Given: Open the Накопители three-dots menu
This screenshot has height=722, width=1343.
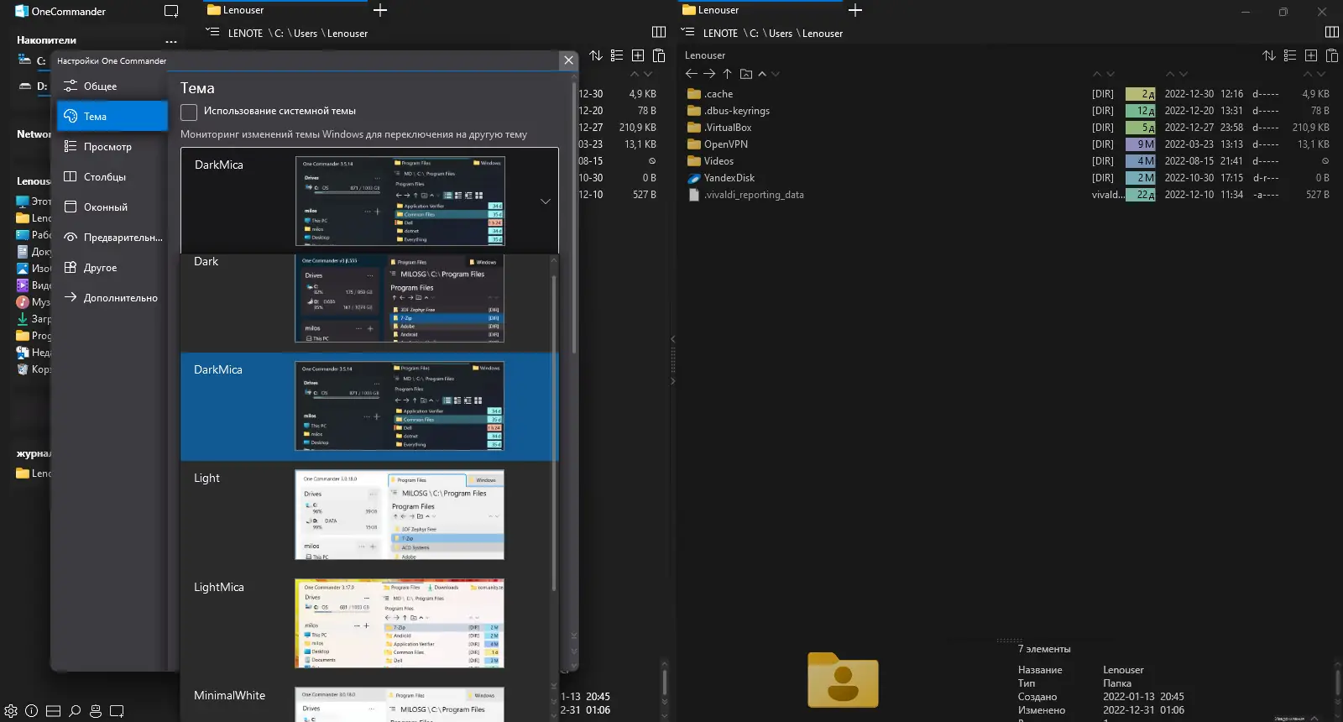Looking at the screenshot, I should (171, 41).
